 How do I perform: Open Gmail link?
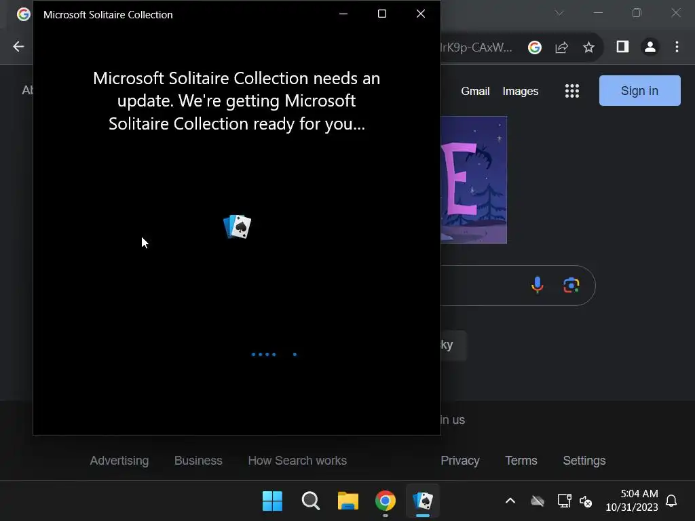(x=475, y=92)
